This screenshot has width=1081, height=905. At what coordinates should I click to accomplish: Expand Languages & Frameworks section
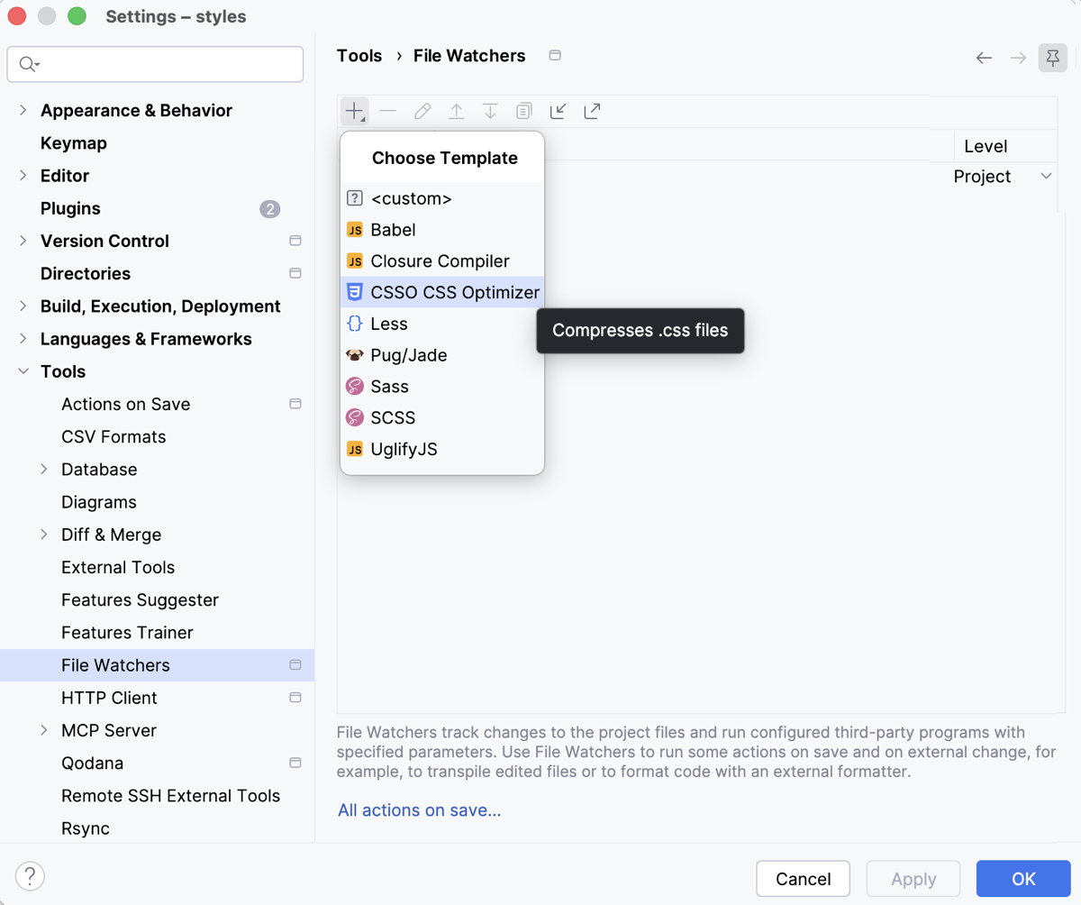23,339
